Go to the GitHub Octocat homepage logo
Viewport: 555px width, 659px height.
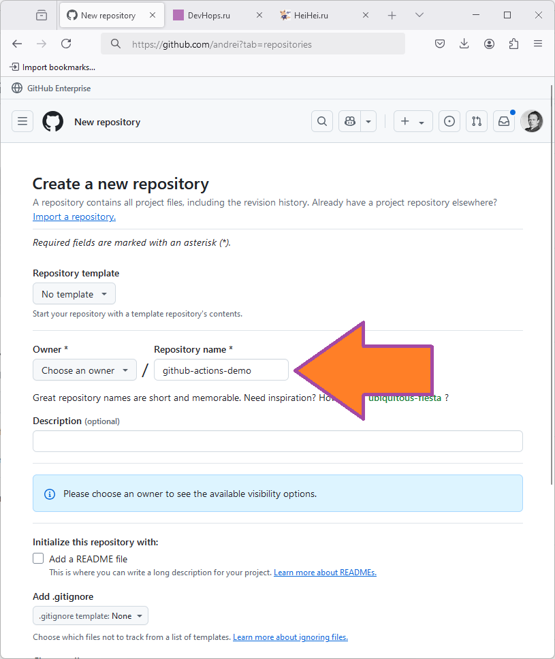click(53, 121)
